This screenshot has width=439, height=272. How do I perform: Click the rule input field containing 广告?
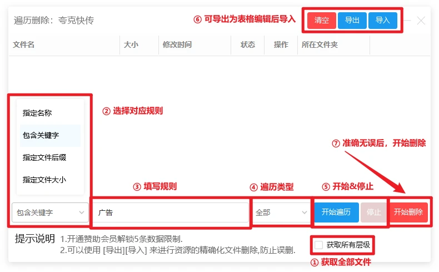point(170,212)
